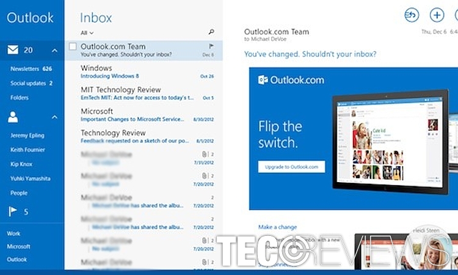
Task: Click the email subject heading You've changed
Action: [x=310, y=54]
